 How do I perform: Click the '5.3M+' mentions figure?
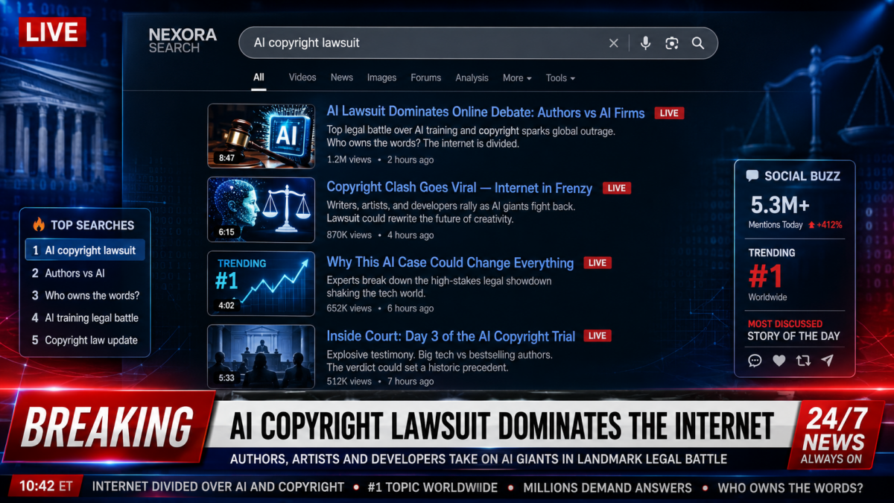pos(780,204)
